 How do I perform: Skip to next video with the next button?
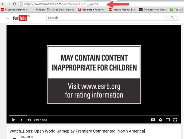[22, 120]
